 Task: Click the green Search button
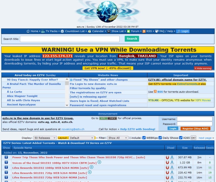(x=132, y=39)
